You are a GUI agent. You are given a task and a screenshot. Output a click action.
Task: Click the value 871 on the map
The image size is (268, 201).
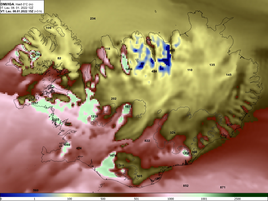[223, 187]
